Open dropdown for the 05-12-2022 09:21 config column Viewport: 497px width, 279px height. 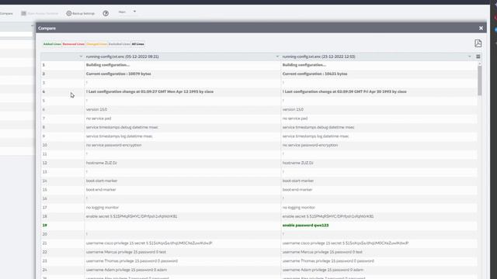pyautogui.click(x=277, y=57)
